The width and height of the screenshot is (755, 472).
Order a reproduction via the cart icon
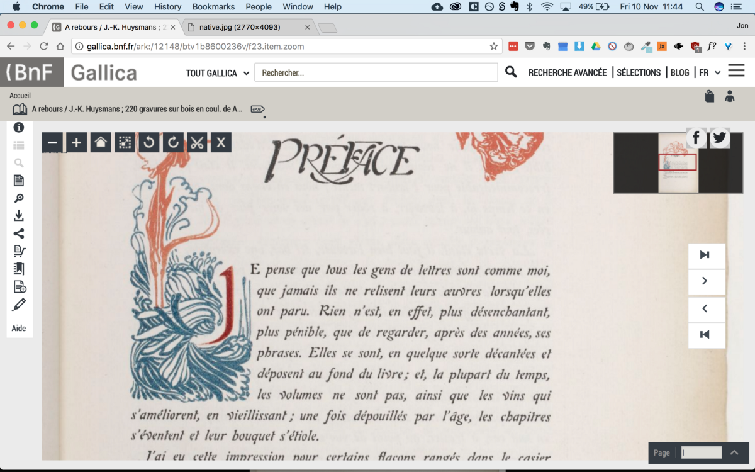tap(19, 251)
